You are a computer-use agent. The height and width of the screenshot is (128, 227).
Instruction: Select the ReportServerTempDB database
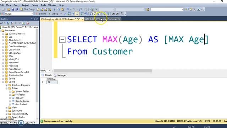(x=19, y=72)
